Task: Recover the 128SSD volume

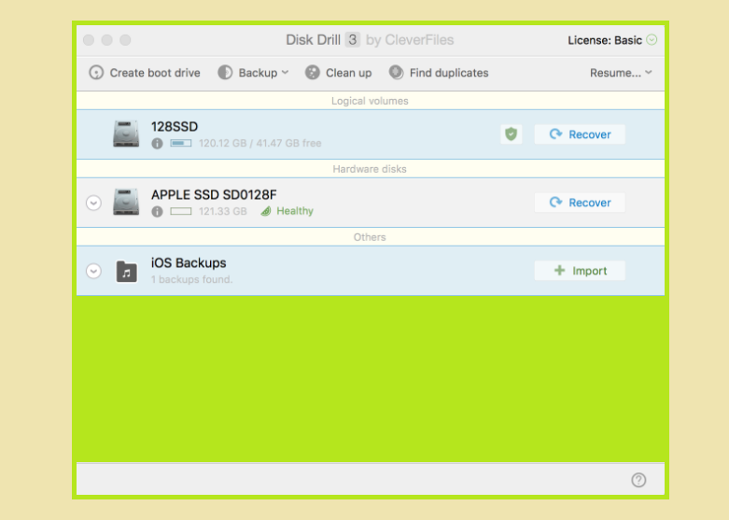Action: tap(580, 134)
